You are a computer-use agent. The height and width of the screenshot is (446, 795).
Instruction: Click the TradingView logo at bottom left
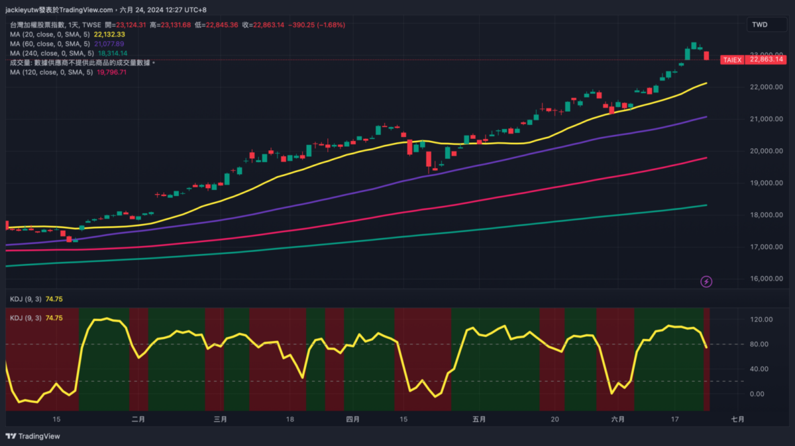32,436
